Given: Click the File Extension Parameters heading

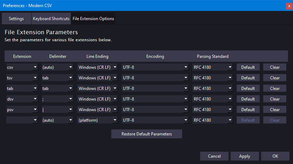Looking at the screenshot, I should point(41,32).
